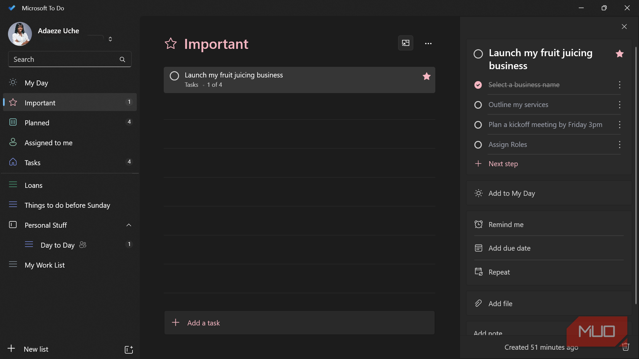Open the list options (three dots) menu

[428, 44]
